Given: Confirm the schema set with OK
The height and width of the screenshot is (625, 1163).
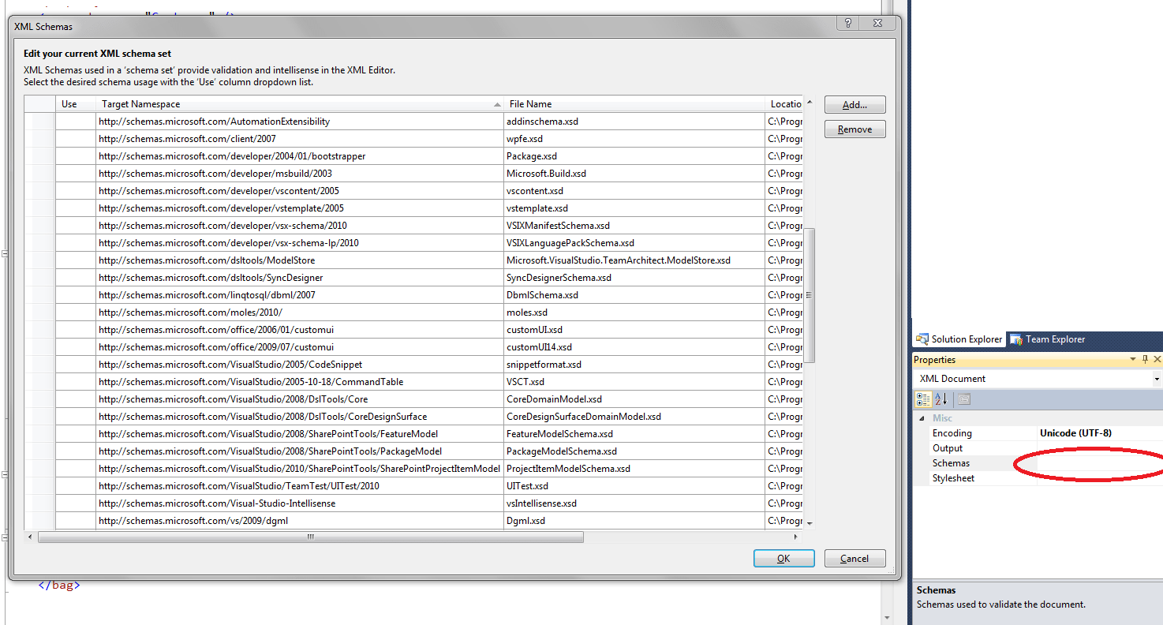Looking at the screenshot, I should click(x=783, y=558).
